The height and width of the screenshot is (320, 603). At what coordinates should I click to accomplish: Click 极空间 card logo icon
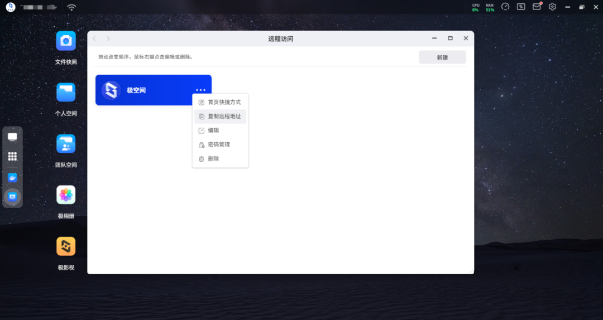(111, 90)
